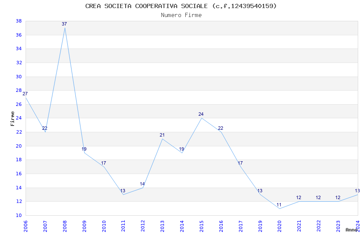Select y-axis tick value 10
The height and width of the screenshot is (234, 362).
coord(19,215)
